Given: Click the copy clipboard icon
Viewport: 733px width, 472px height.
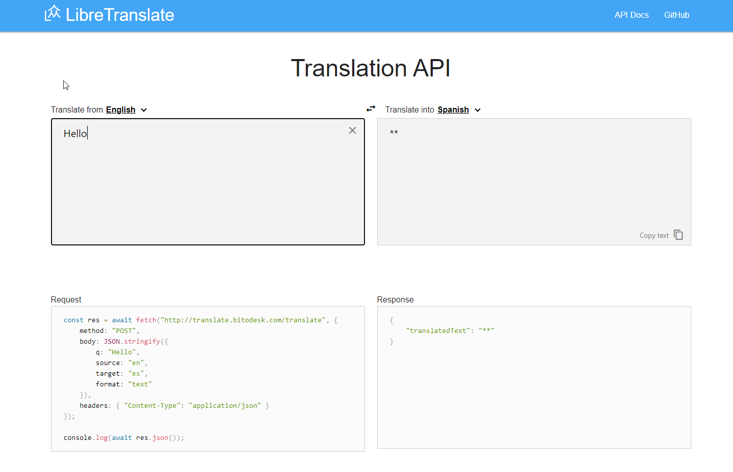Looking at the screenshot, I should pyautogui.click(x=678, y=235).
